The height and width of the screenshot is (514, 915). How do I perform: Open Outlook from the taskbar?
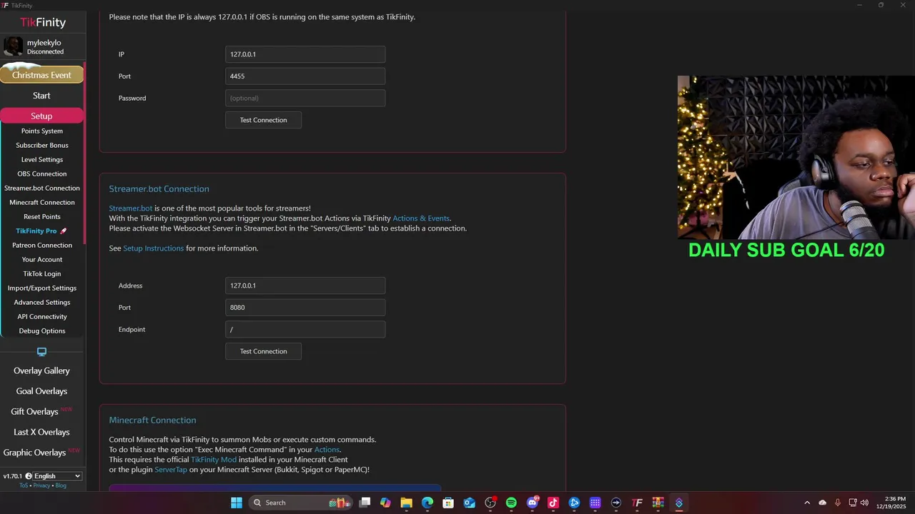[x=469, y=503]
